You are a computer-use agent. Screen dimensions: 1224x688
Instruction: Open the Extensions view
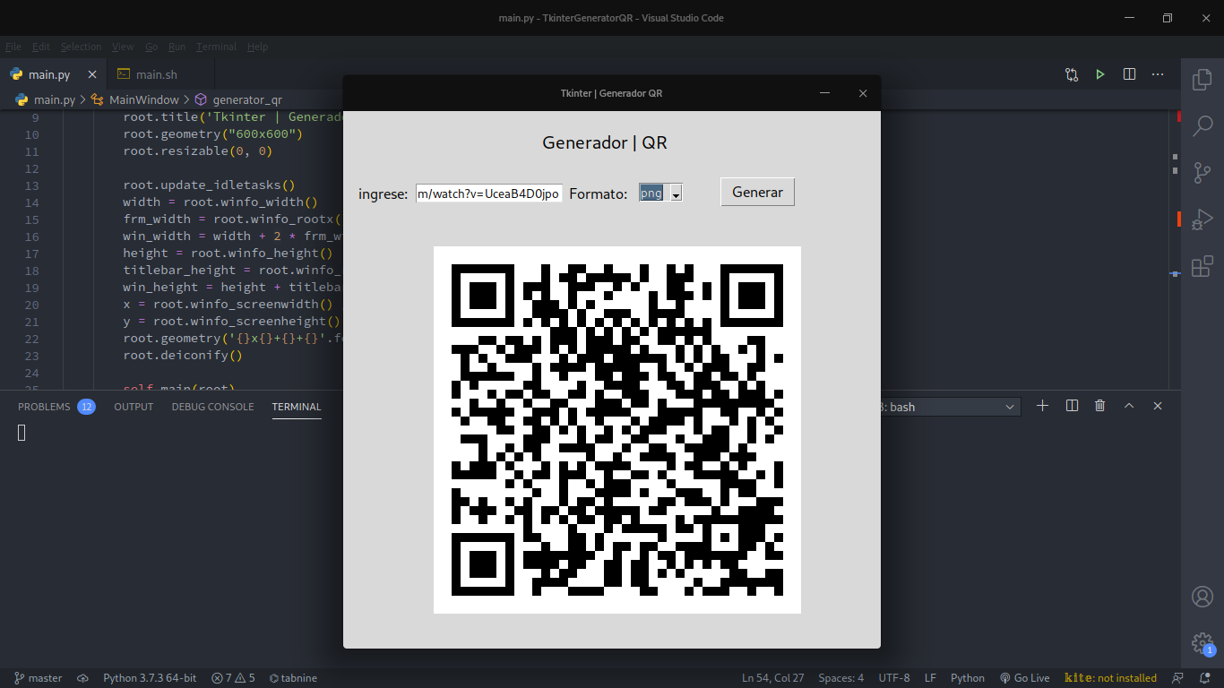click(1202, 266)
